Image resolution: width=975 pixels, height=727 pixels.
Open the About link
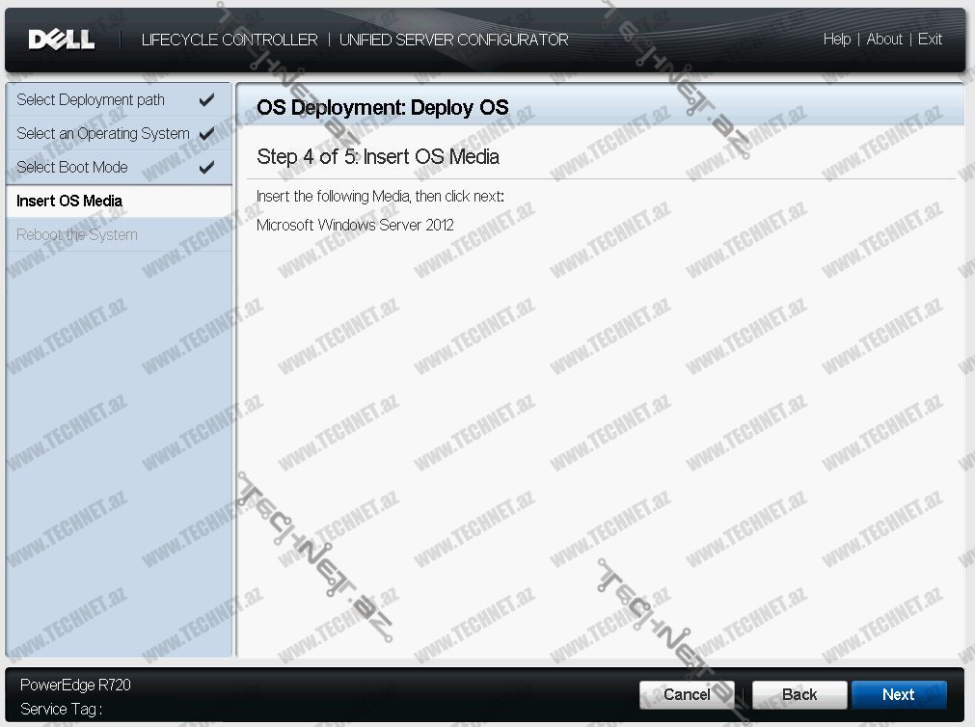coord(884,40)
